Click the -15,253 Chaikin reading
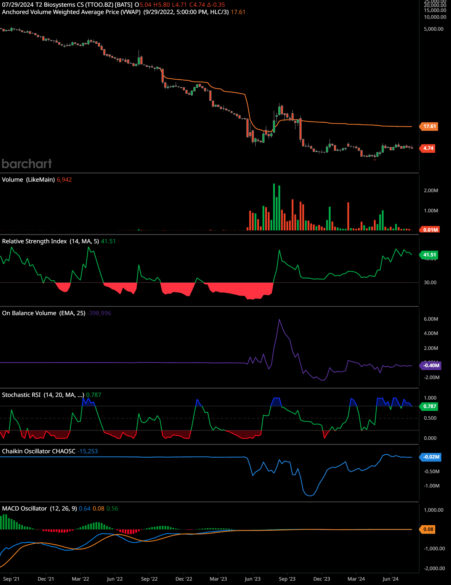This screenshot has height=585, width=451. tap(87, 451)
